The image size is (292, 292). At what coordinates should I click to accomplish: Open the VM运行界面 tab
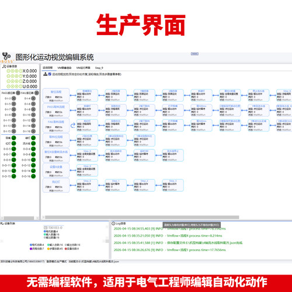pos(83,68)
